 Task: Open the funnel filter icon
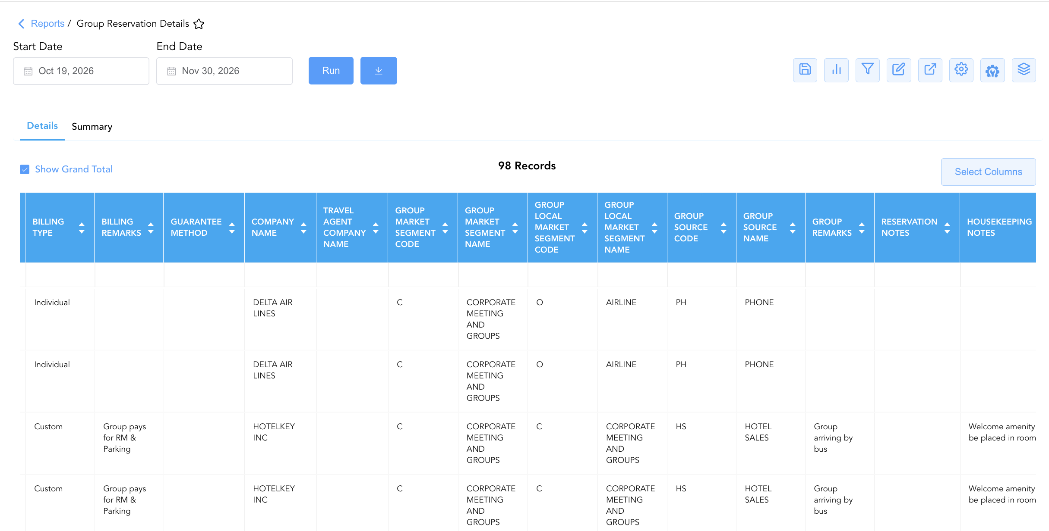[867, 70]
